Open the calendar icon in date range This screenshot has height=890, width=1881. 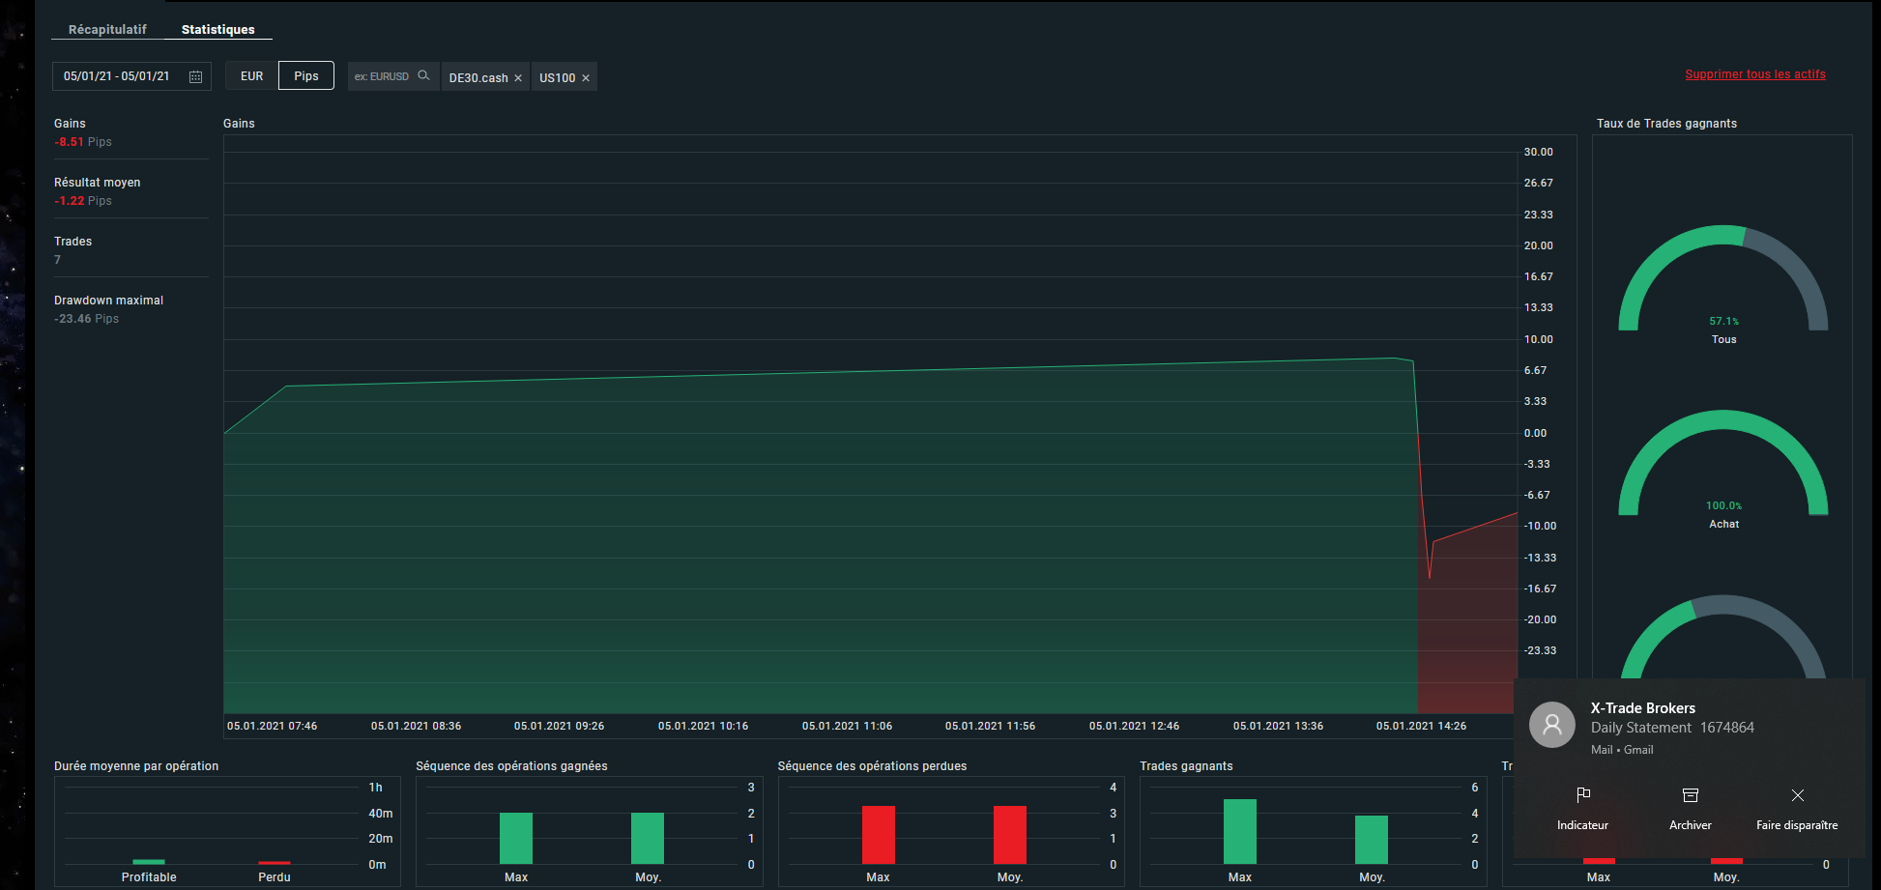195,76
